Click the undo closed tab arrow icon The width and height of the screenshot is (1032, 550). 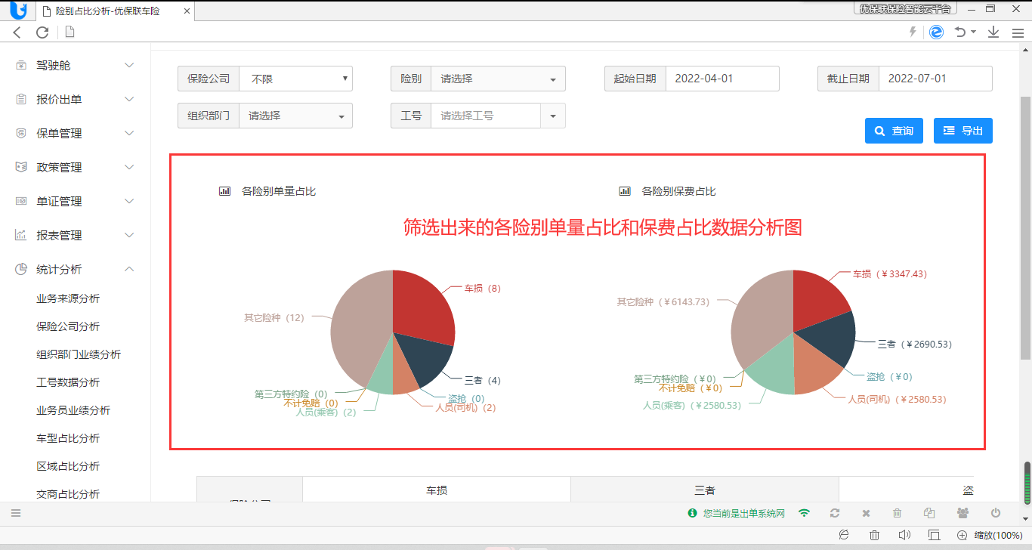pos(960,32)
